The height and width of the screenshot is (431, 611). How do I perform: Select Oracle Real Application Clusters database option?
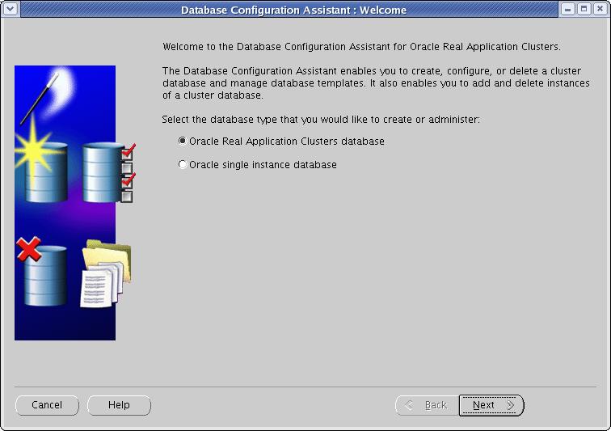click(183, 141)
